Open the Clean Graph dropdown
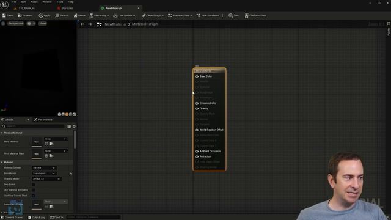The height and width of the screenshot is (220, 391). 153,15
